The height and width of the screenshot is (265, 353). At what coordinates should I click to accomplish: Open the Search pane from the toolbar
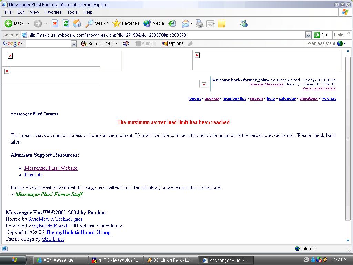(x=97, y=23)
